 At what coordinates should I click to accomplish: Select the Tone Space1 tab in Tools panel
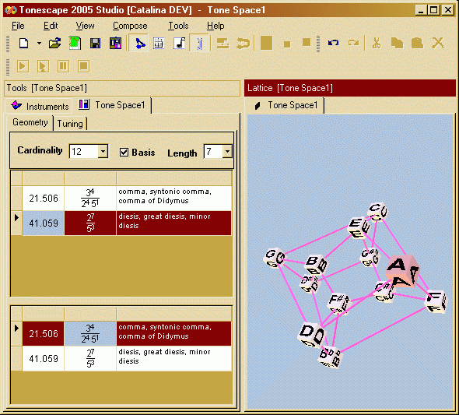(112, 105)
